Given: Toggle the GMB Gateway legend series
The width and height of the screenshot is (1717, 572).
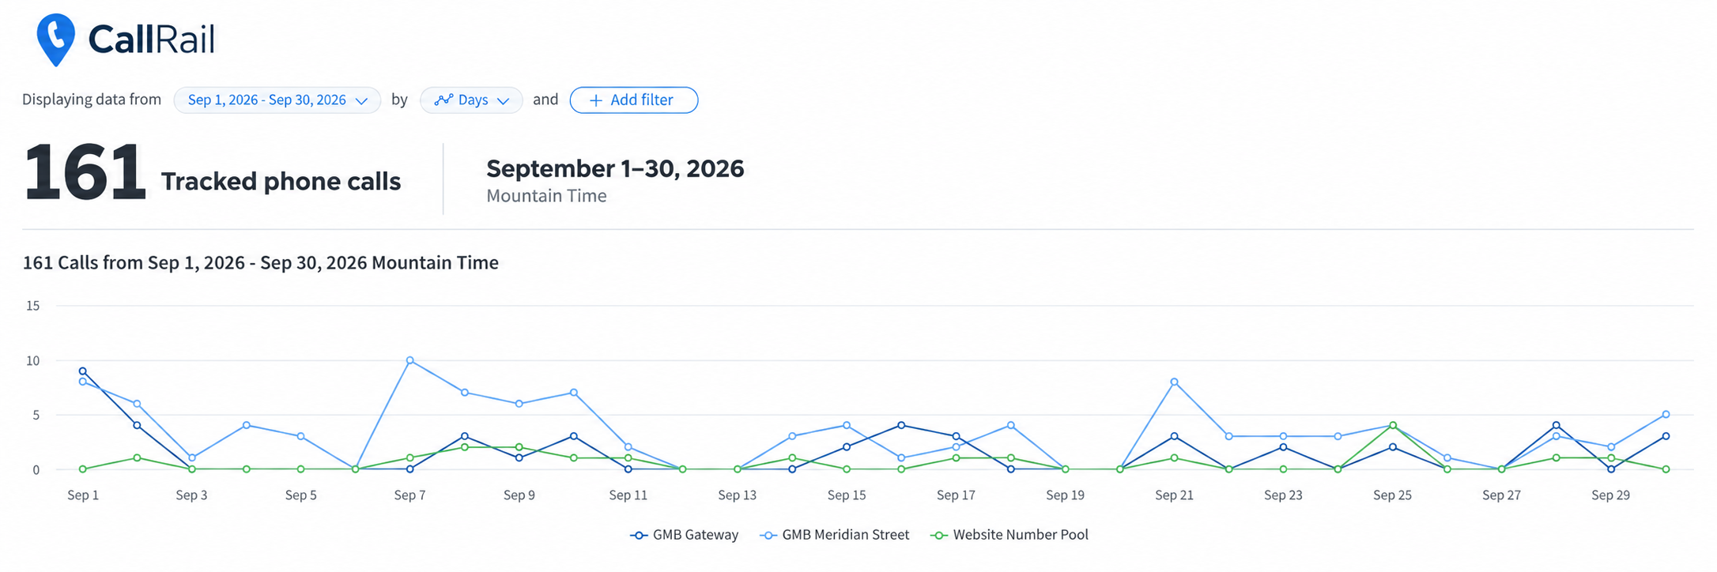Looking at the screenshot, I should [x=685, y=535].
